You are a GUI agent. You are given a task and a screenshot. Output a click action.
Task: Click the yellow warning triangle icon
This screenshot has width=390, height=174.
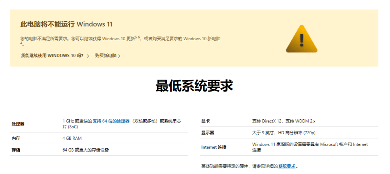[x=301, y=39]
